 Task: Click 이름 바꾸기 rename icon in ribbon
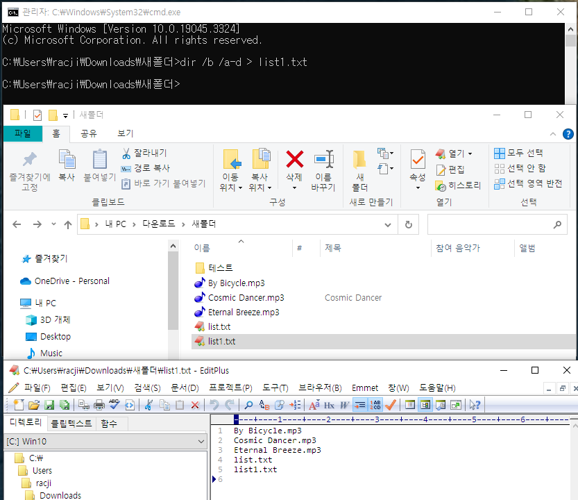click(x=323, y=160)
